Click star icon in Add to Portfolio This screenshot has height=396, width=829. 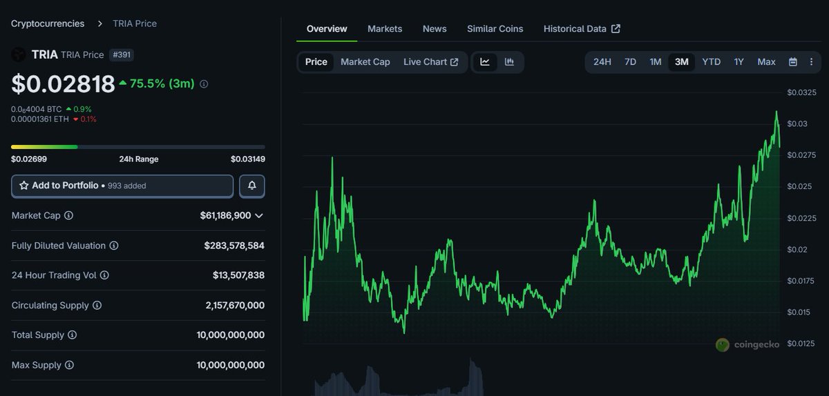pyautogui.click(x=24, y=186)
